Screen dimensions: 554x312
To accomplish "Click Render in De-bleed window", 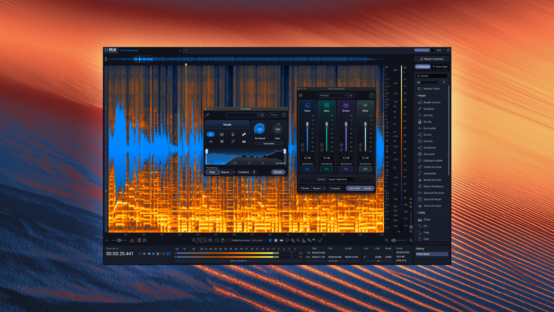I will (x=278, y=172).
